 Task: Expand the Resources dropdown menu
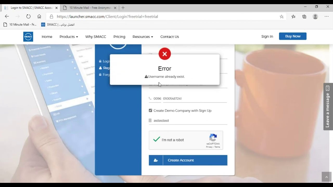click(143, 37)
